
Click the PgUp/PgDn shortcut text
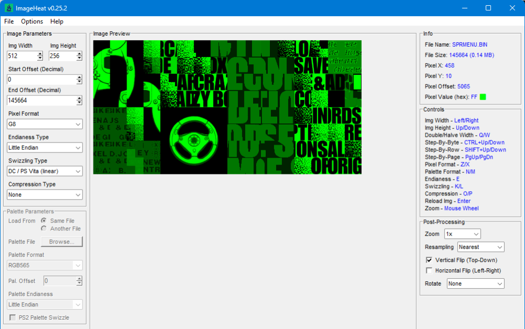point(479,157)
